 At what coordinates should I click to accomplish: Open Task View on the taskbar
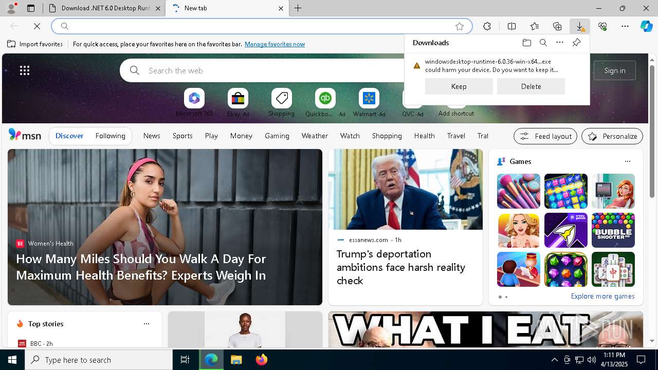pyautogui.click(x=185, y=360)
